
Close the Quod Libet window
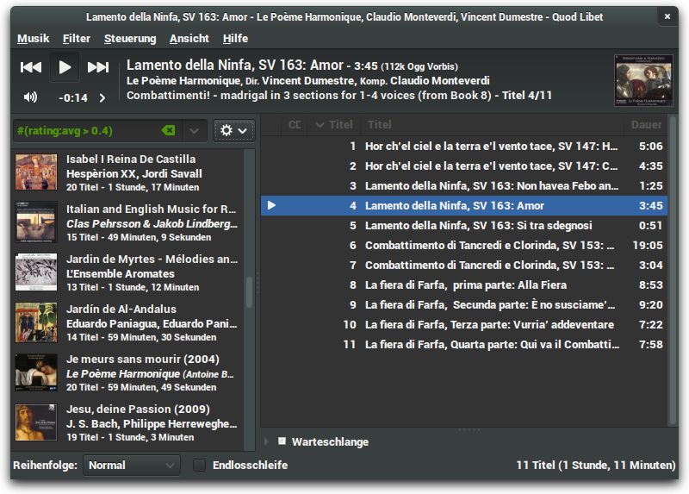(x=667, y=16)
